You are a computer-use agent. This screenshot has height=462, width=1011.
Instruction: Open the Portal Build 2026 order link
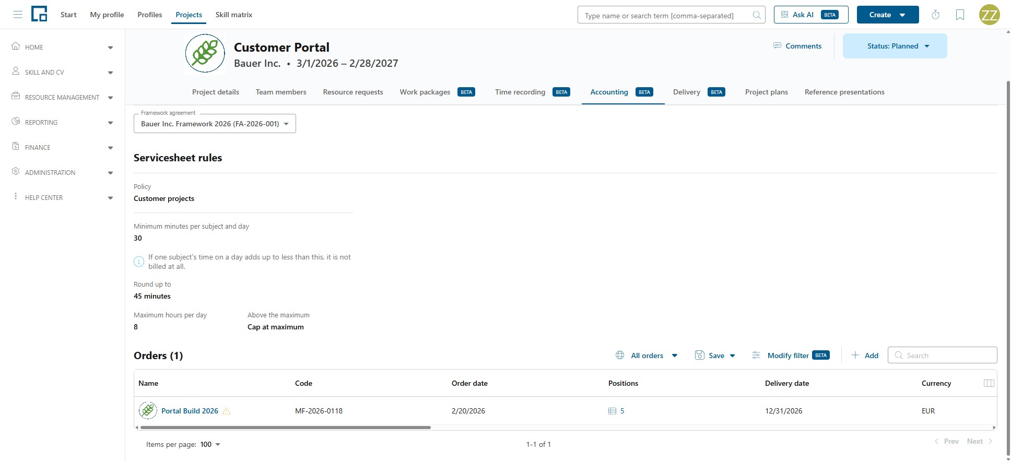pyautogui.click(x=190, y=411)
